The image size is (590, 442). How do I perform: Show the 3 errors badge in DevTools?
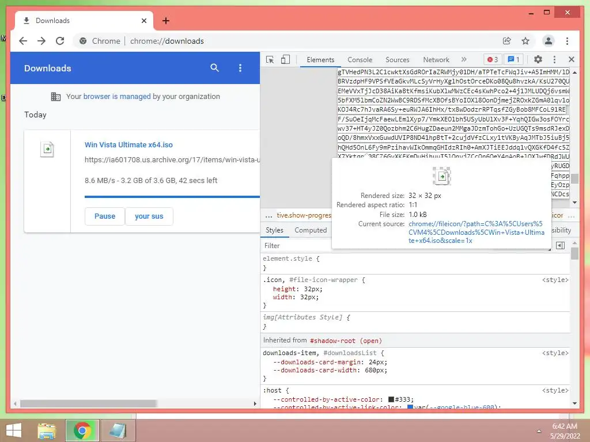[x=492, y=59]
